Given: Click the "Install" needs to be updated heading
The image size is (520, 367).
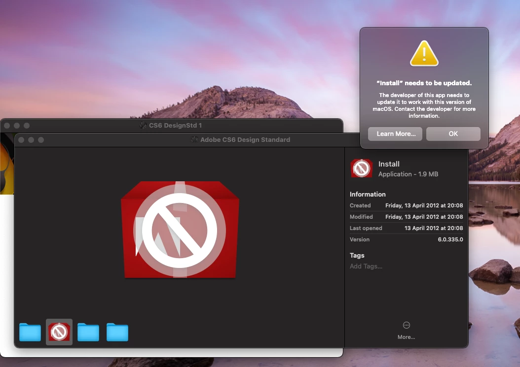Looking at the screenshot, I should [424, 83].
